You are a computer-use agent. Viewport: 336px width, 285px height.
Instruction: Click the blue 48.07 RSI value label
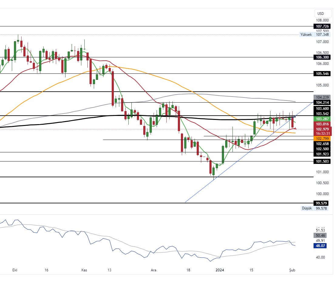point(321,246)
